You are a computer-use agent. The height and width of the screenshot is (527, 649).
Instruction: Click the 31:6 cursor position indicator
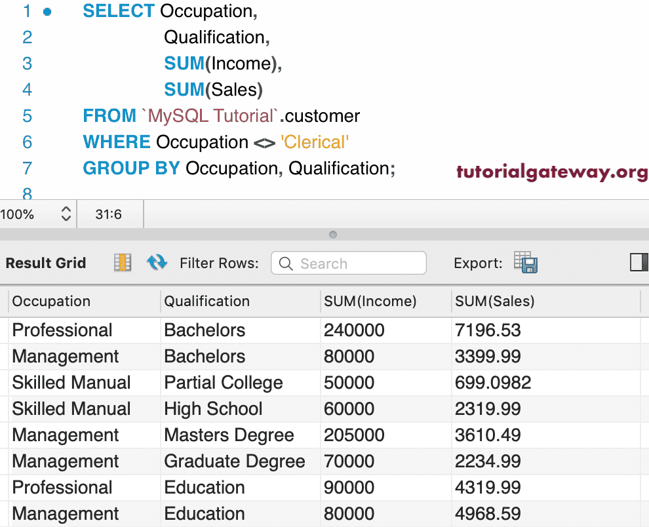[110, 214]
